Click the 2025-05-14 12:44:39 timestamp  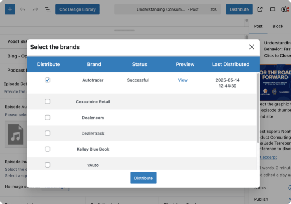tap(228, 83)
